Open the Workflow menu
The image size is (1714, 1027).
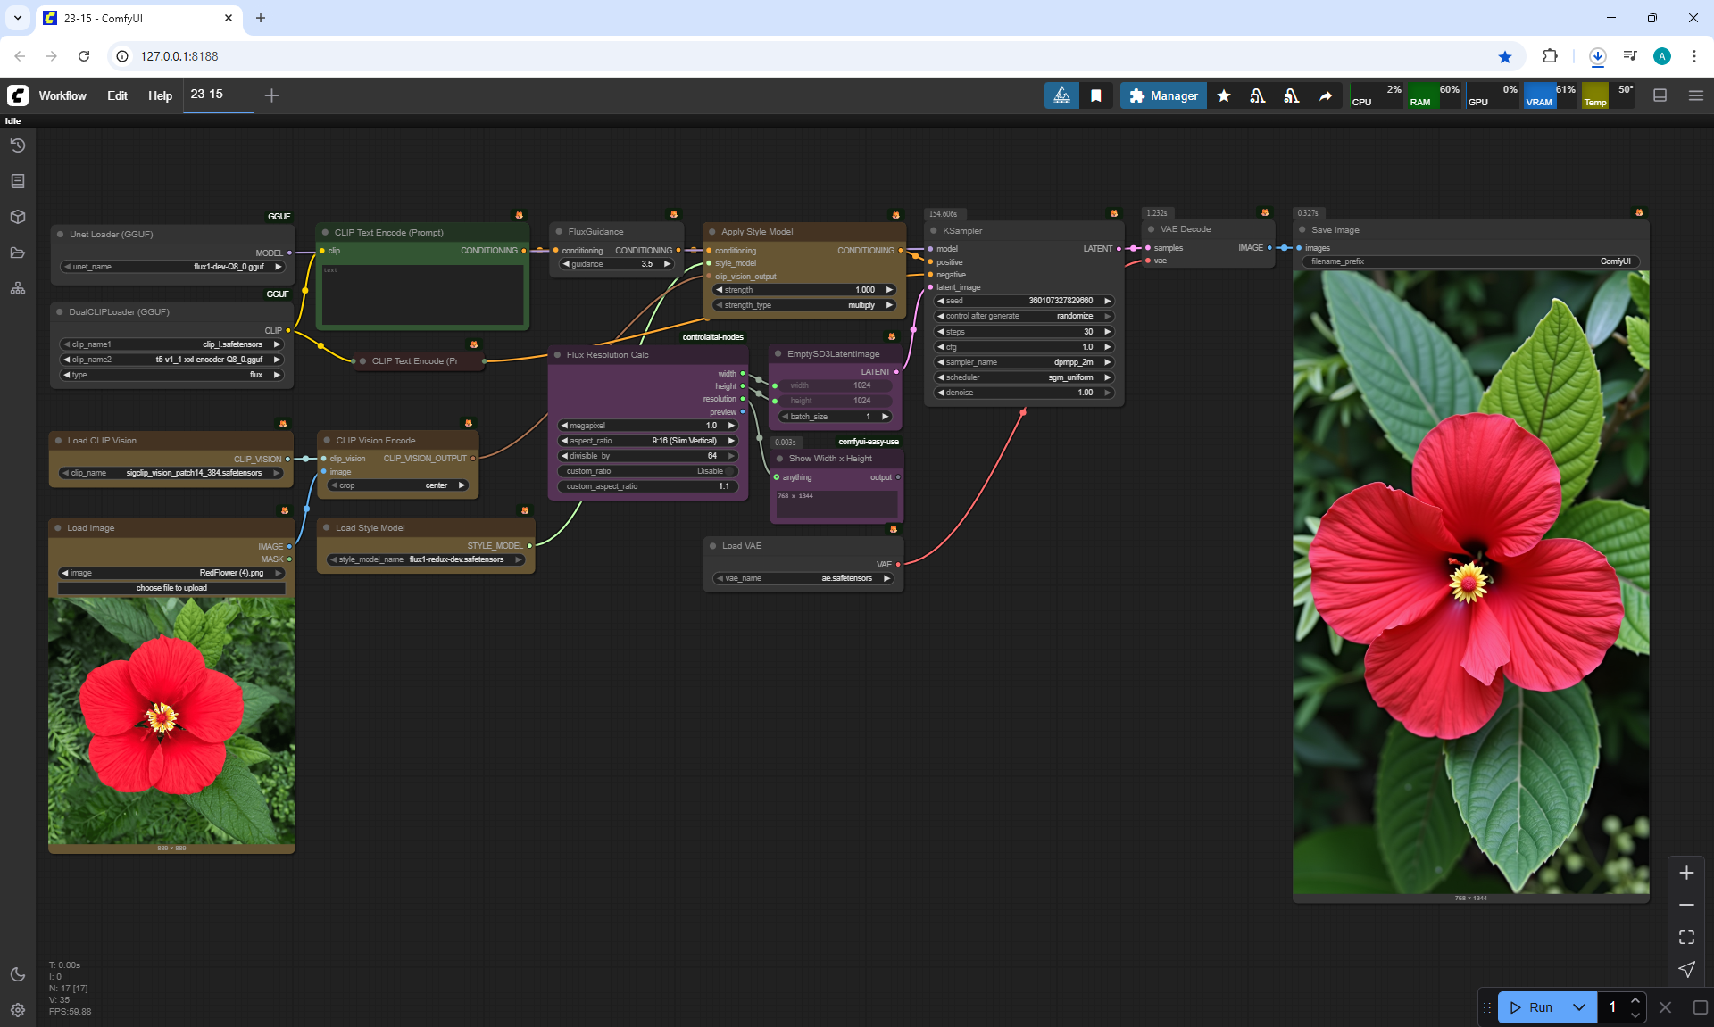tap(62, 95)
